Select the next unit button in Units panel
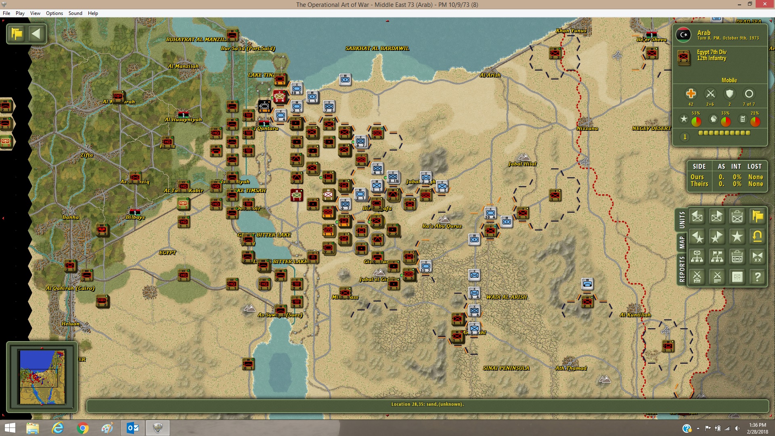 717,217
